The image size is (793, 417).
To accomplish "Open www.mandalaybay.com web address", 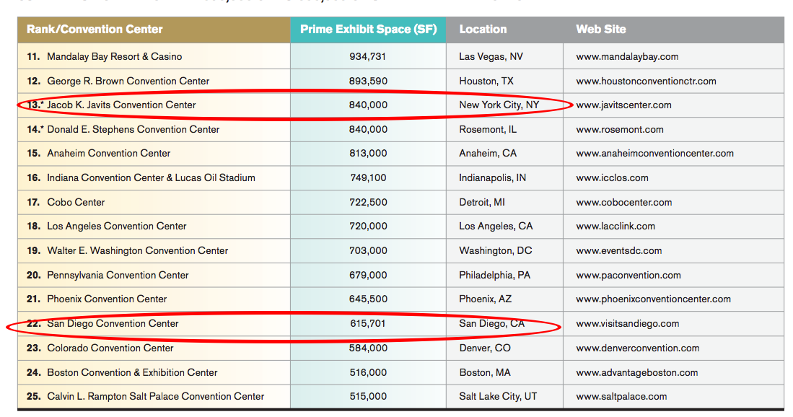I will (x=627, y=56).
